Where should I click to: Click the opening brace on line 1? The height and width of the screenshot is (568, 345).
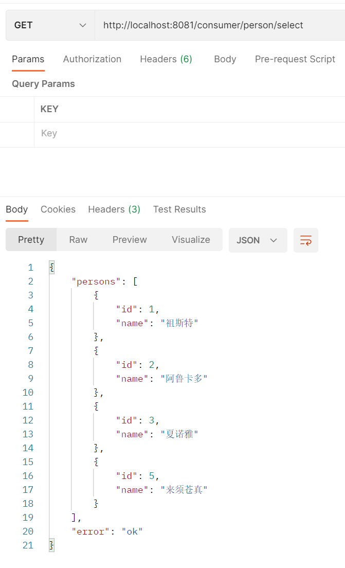click(52, 268)
